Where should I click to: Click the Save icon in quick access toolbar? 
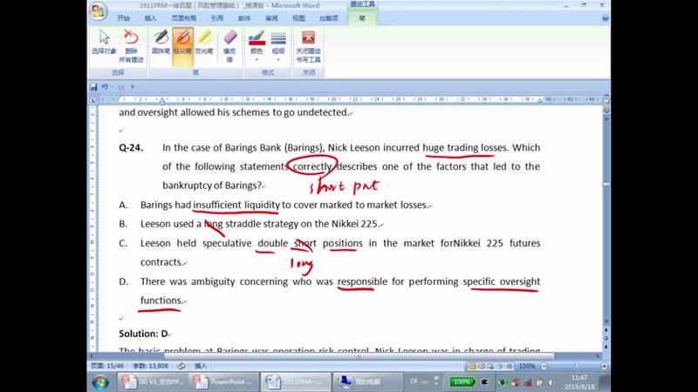click(x=93, y=87)
